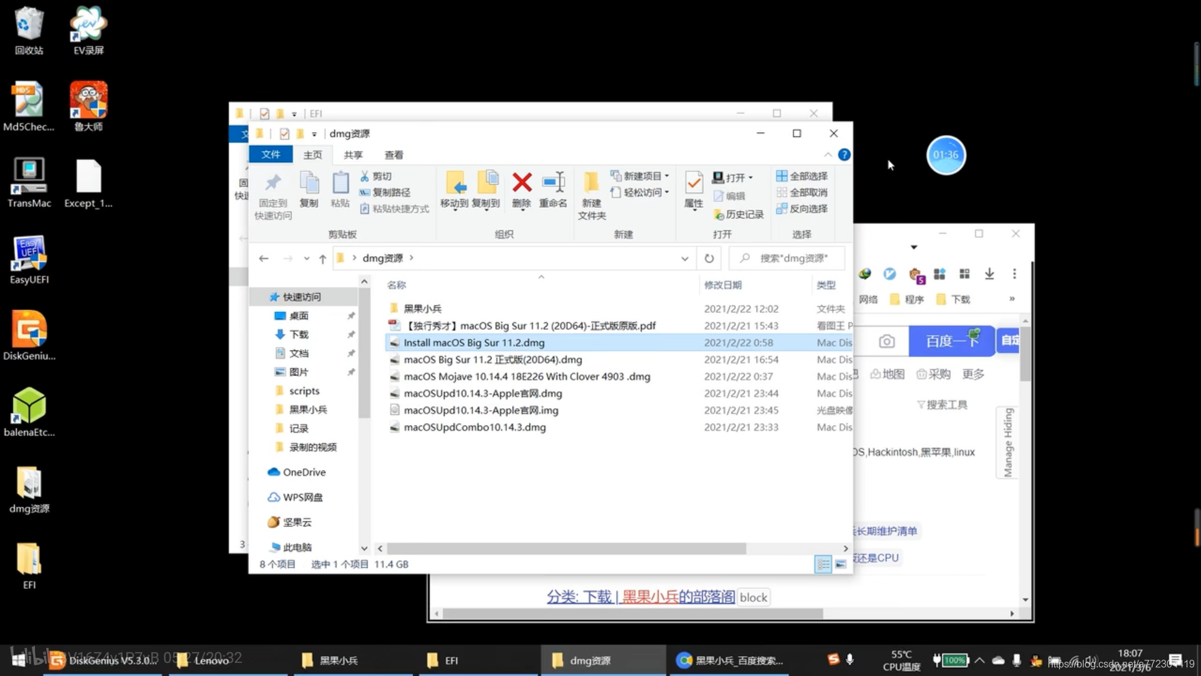Screen dimensions: 1201x676
Task: Collapse the ribbon with the chevron
Action: coord(828,155)
